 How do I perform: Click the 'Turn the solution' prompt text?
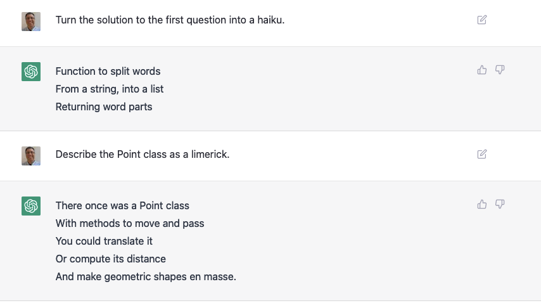(170, 20)
